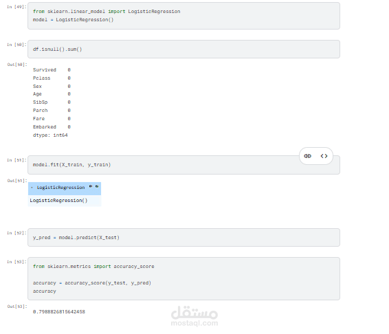Click the Age row in output
This screenshot has height=334, width=389.
(52, 94)
